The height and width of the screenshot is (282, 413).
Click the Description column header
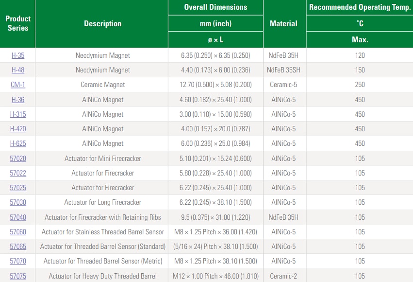pos(101,23)
